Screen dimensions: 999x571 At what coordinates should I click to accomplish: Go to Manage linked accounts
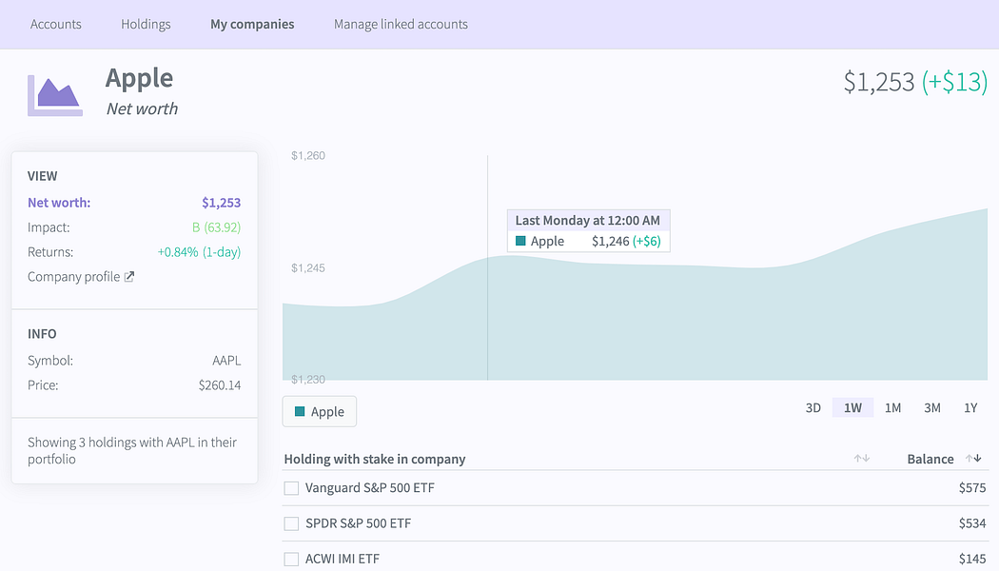[401, 24]
